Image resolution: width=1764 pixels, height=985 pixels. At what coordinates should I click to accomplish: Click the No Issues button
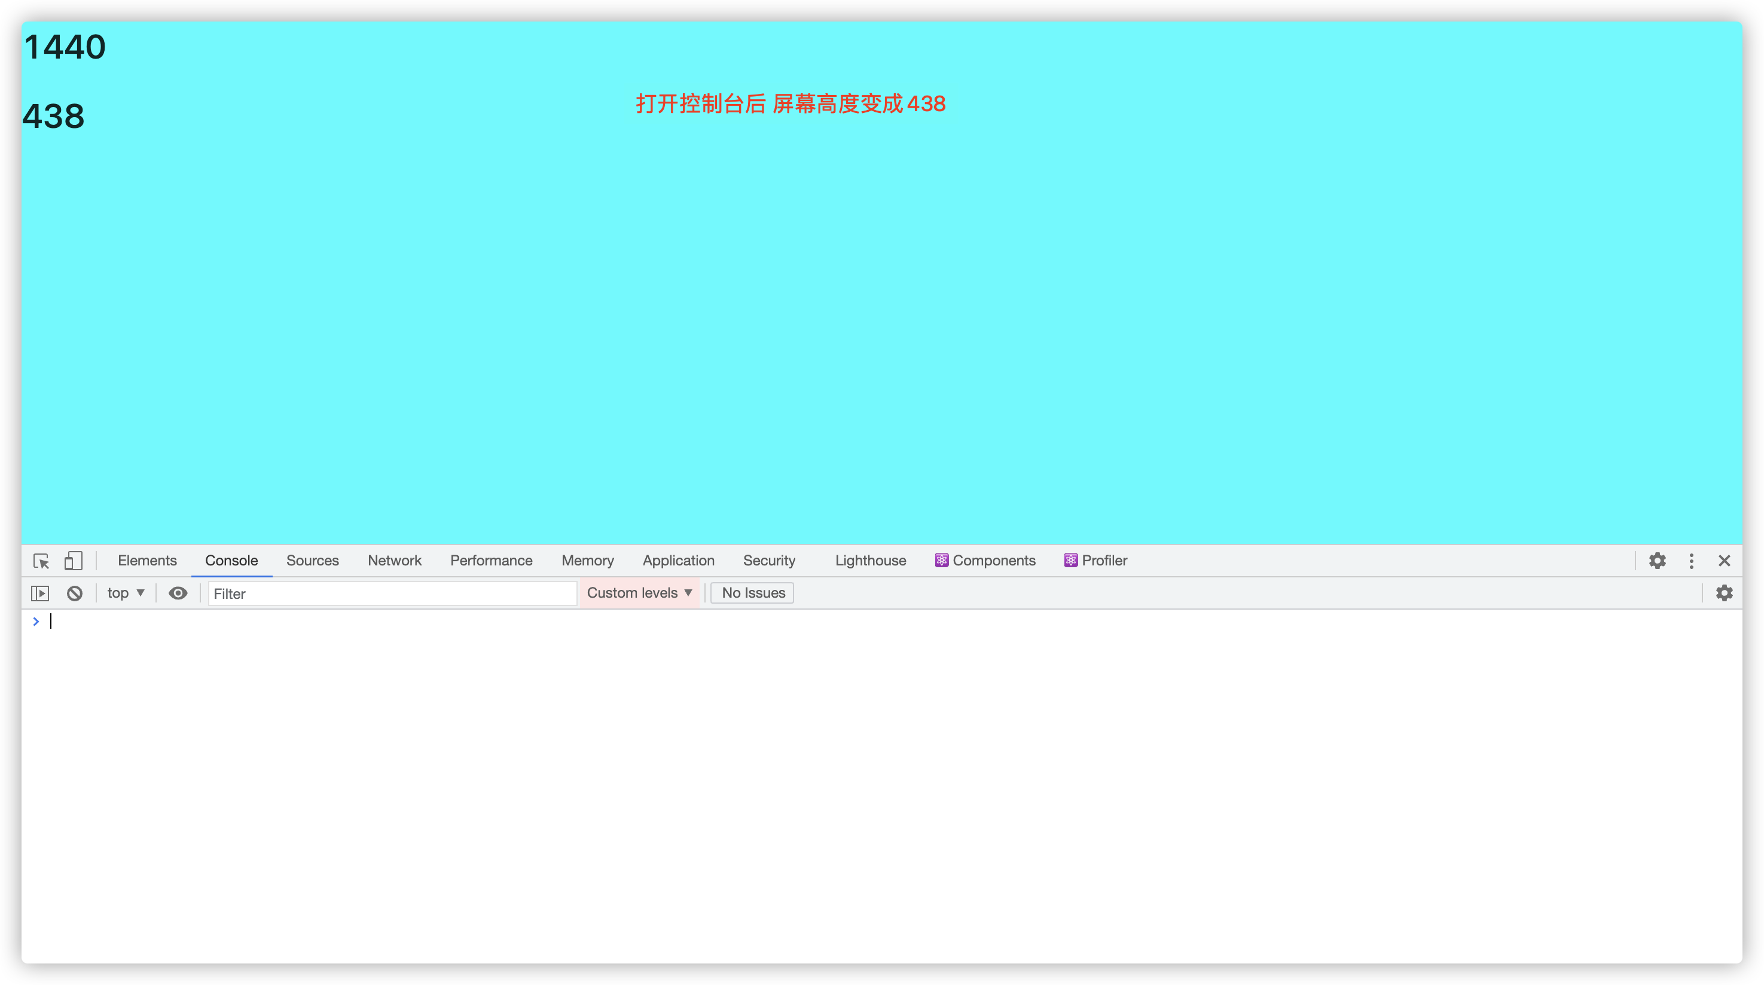tap(753, 593)
